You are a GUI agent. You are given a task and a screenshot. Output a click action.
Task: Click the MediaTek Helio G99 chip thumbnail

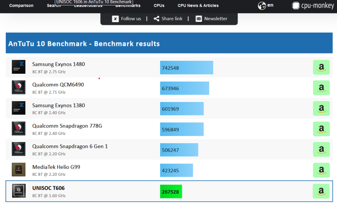(19, 169)
